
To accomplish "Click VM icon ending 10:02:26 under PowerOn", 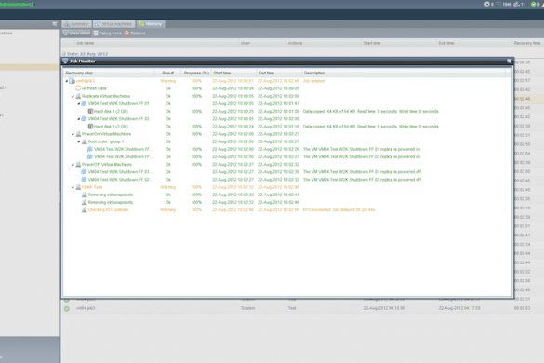I will point(90,149).
